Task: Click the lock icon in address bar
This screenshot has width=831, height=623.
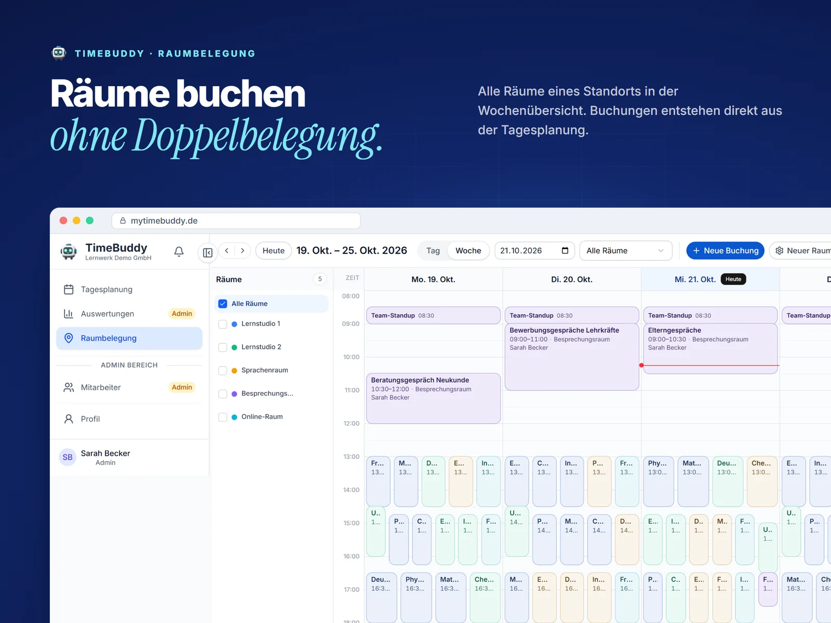Action: tap(123, 221)
